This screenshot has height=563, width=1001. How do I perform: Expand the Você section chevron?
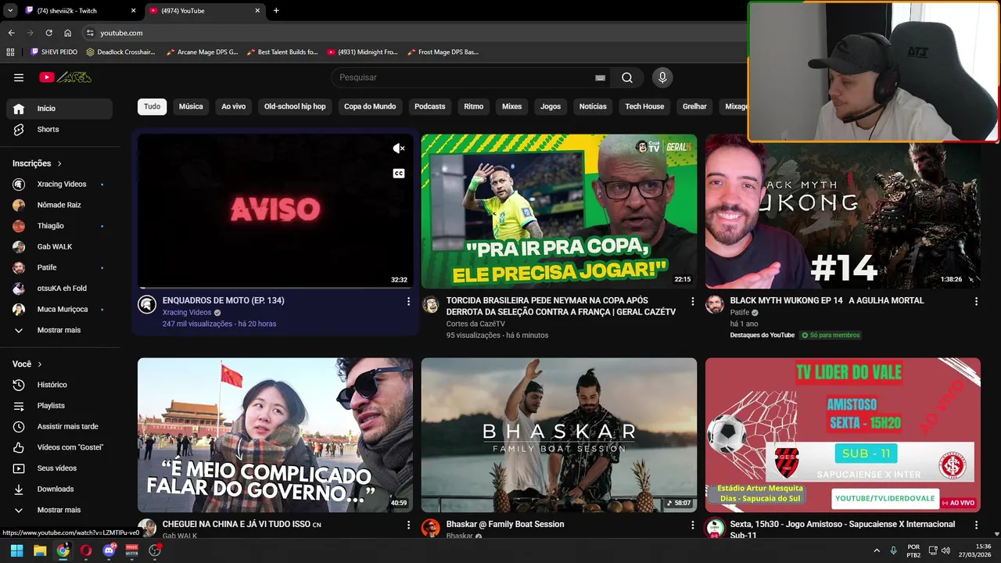pos(40,364)
